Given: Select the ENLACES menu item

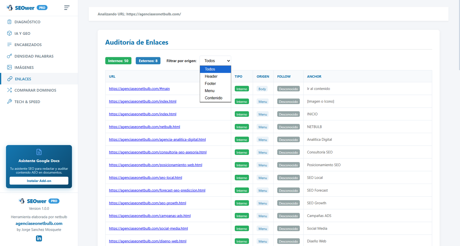Looking at the screenshot, I should coord(39,79).
